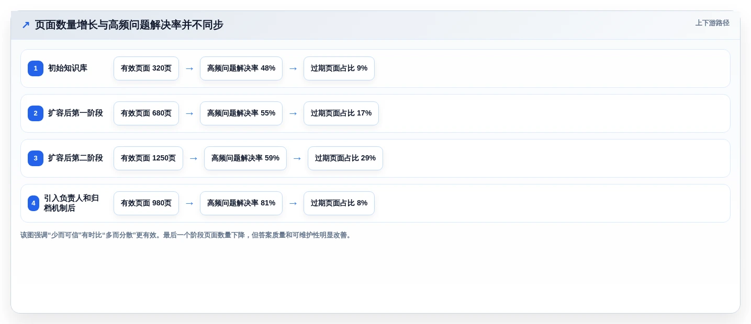Select the step 2 number badge
The width and height of the screenshot is (751, 324).
[36, 113]
